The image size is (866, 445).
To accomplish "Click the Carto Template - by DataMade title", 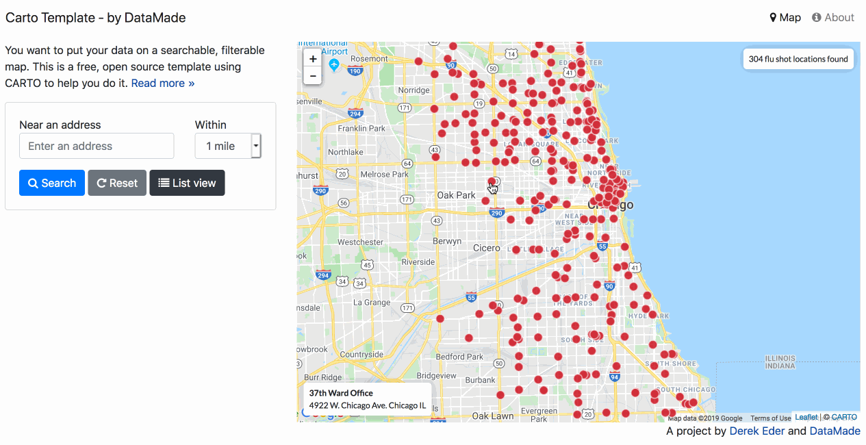I will coord(95,18).
